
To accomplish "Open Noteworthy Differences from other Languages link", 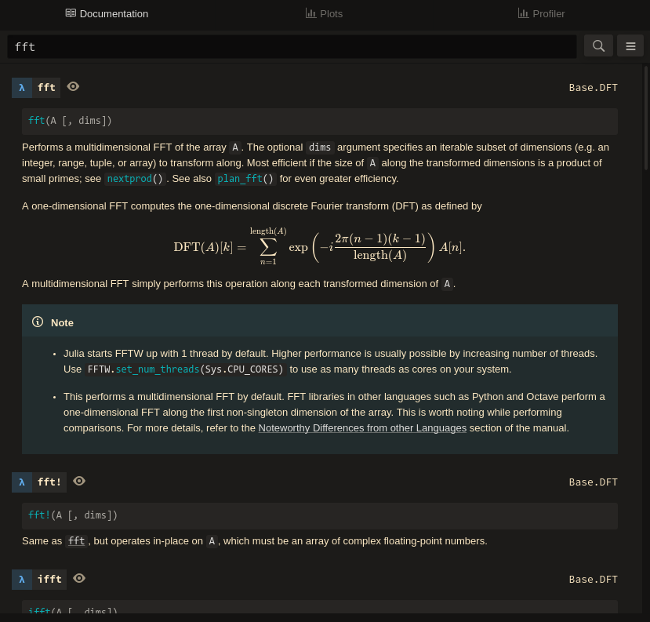I will click(362, 428).
